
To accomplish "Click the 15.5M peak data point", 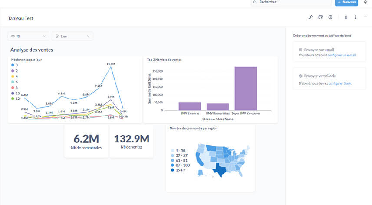I will coord(111,67).
